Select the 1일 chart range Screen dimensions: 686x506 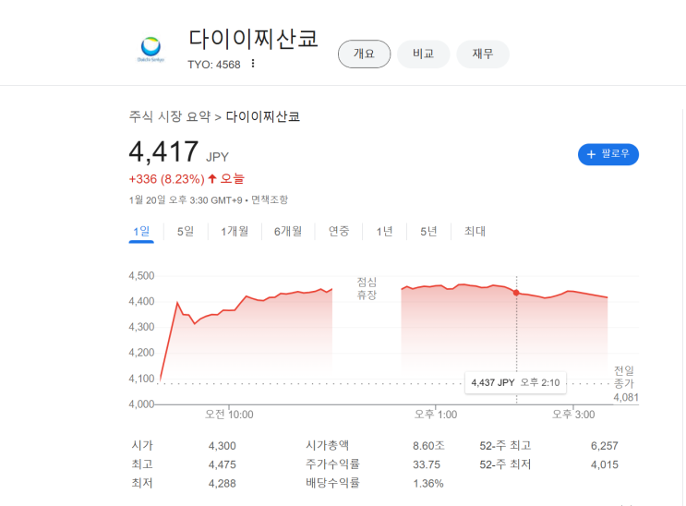[141, 231]
